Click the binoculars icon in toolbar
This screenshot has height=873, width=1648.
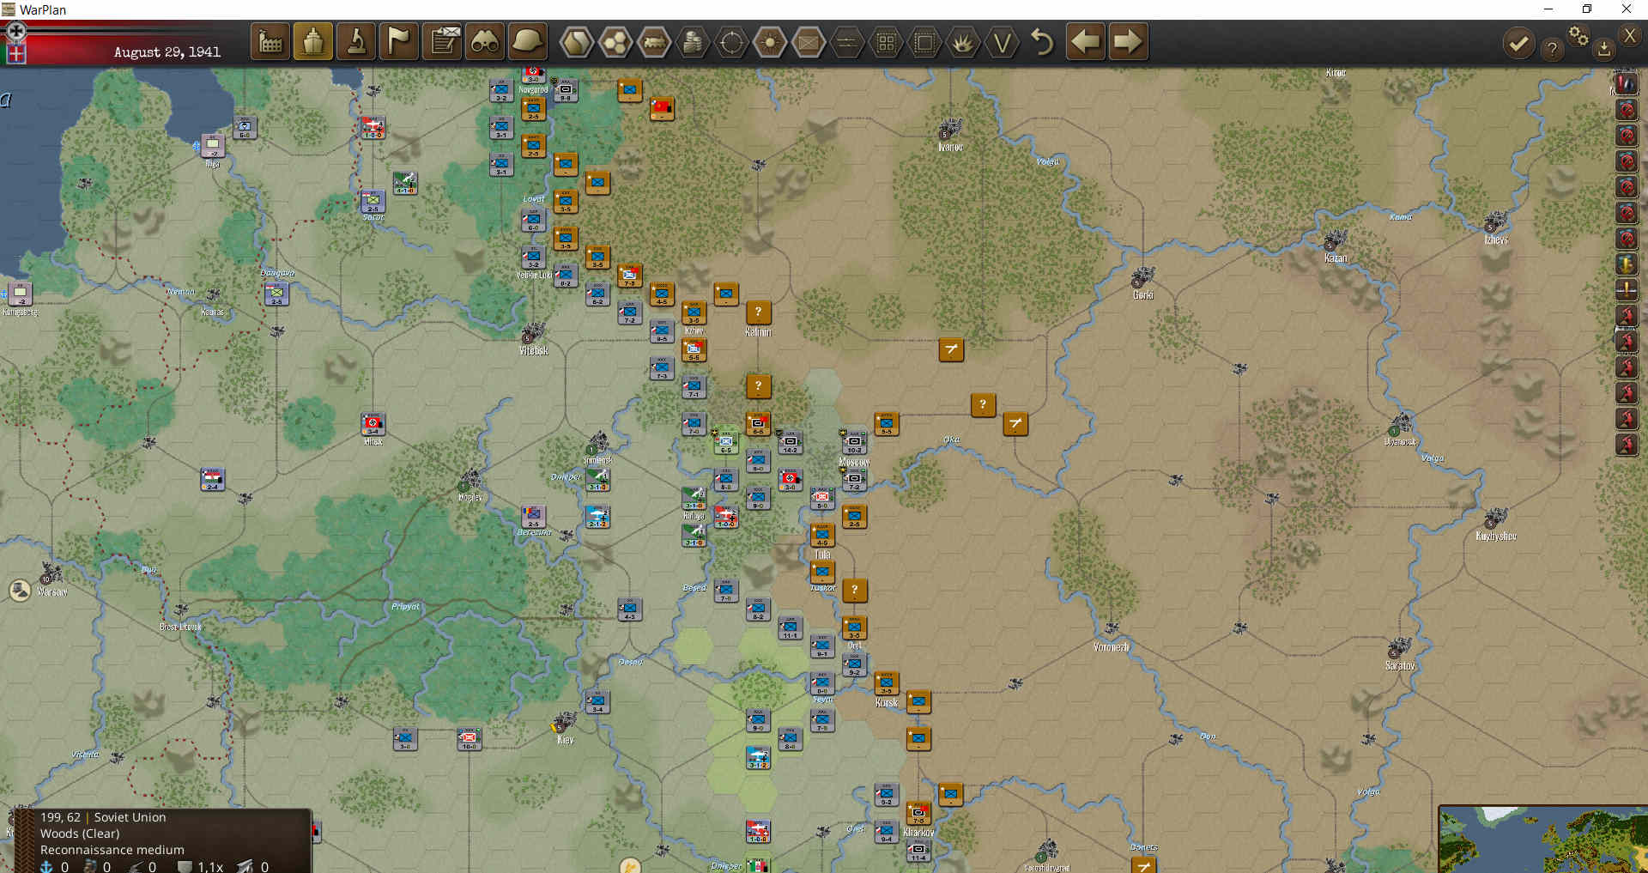pyautogui.click(x=485, y=41)
